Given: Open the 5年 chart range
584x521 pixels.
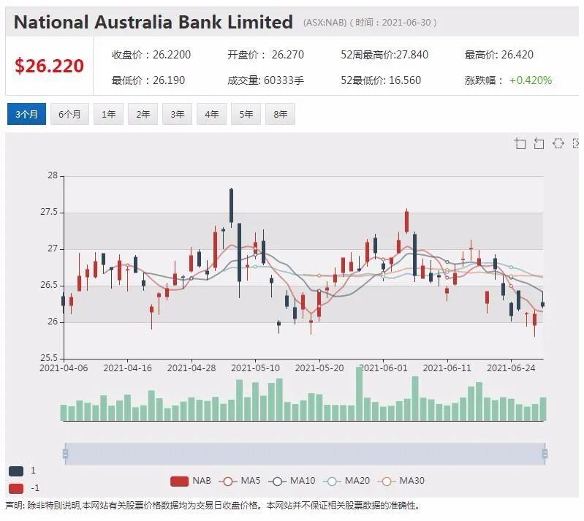Looking at the screenshot, I should pyautogui.click(x=246, y=114).
